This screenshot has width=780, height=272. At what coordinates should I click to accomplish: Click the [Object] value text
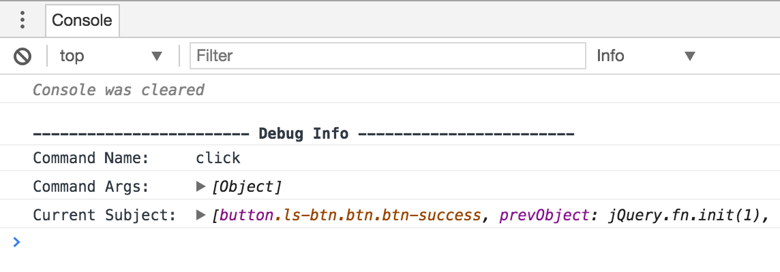click(x=247, y=187)
